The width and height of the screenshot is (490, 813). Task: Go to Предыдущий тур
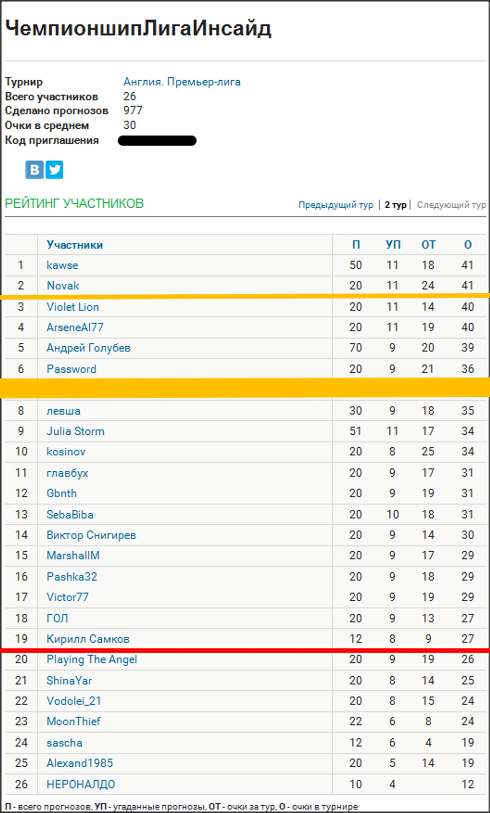(336, 205)
